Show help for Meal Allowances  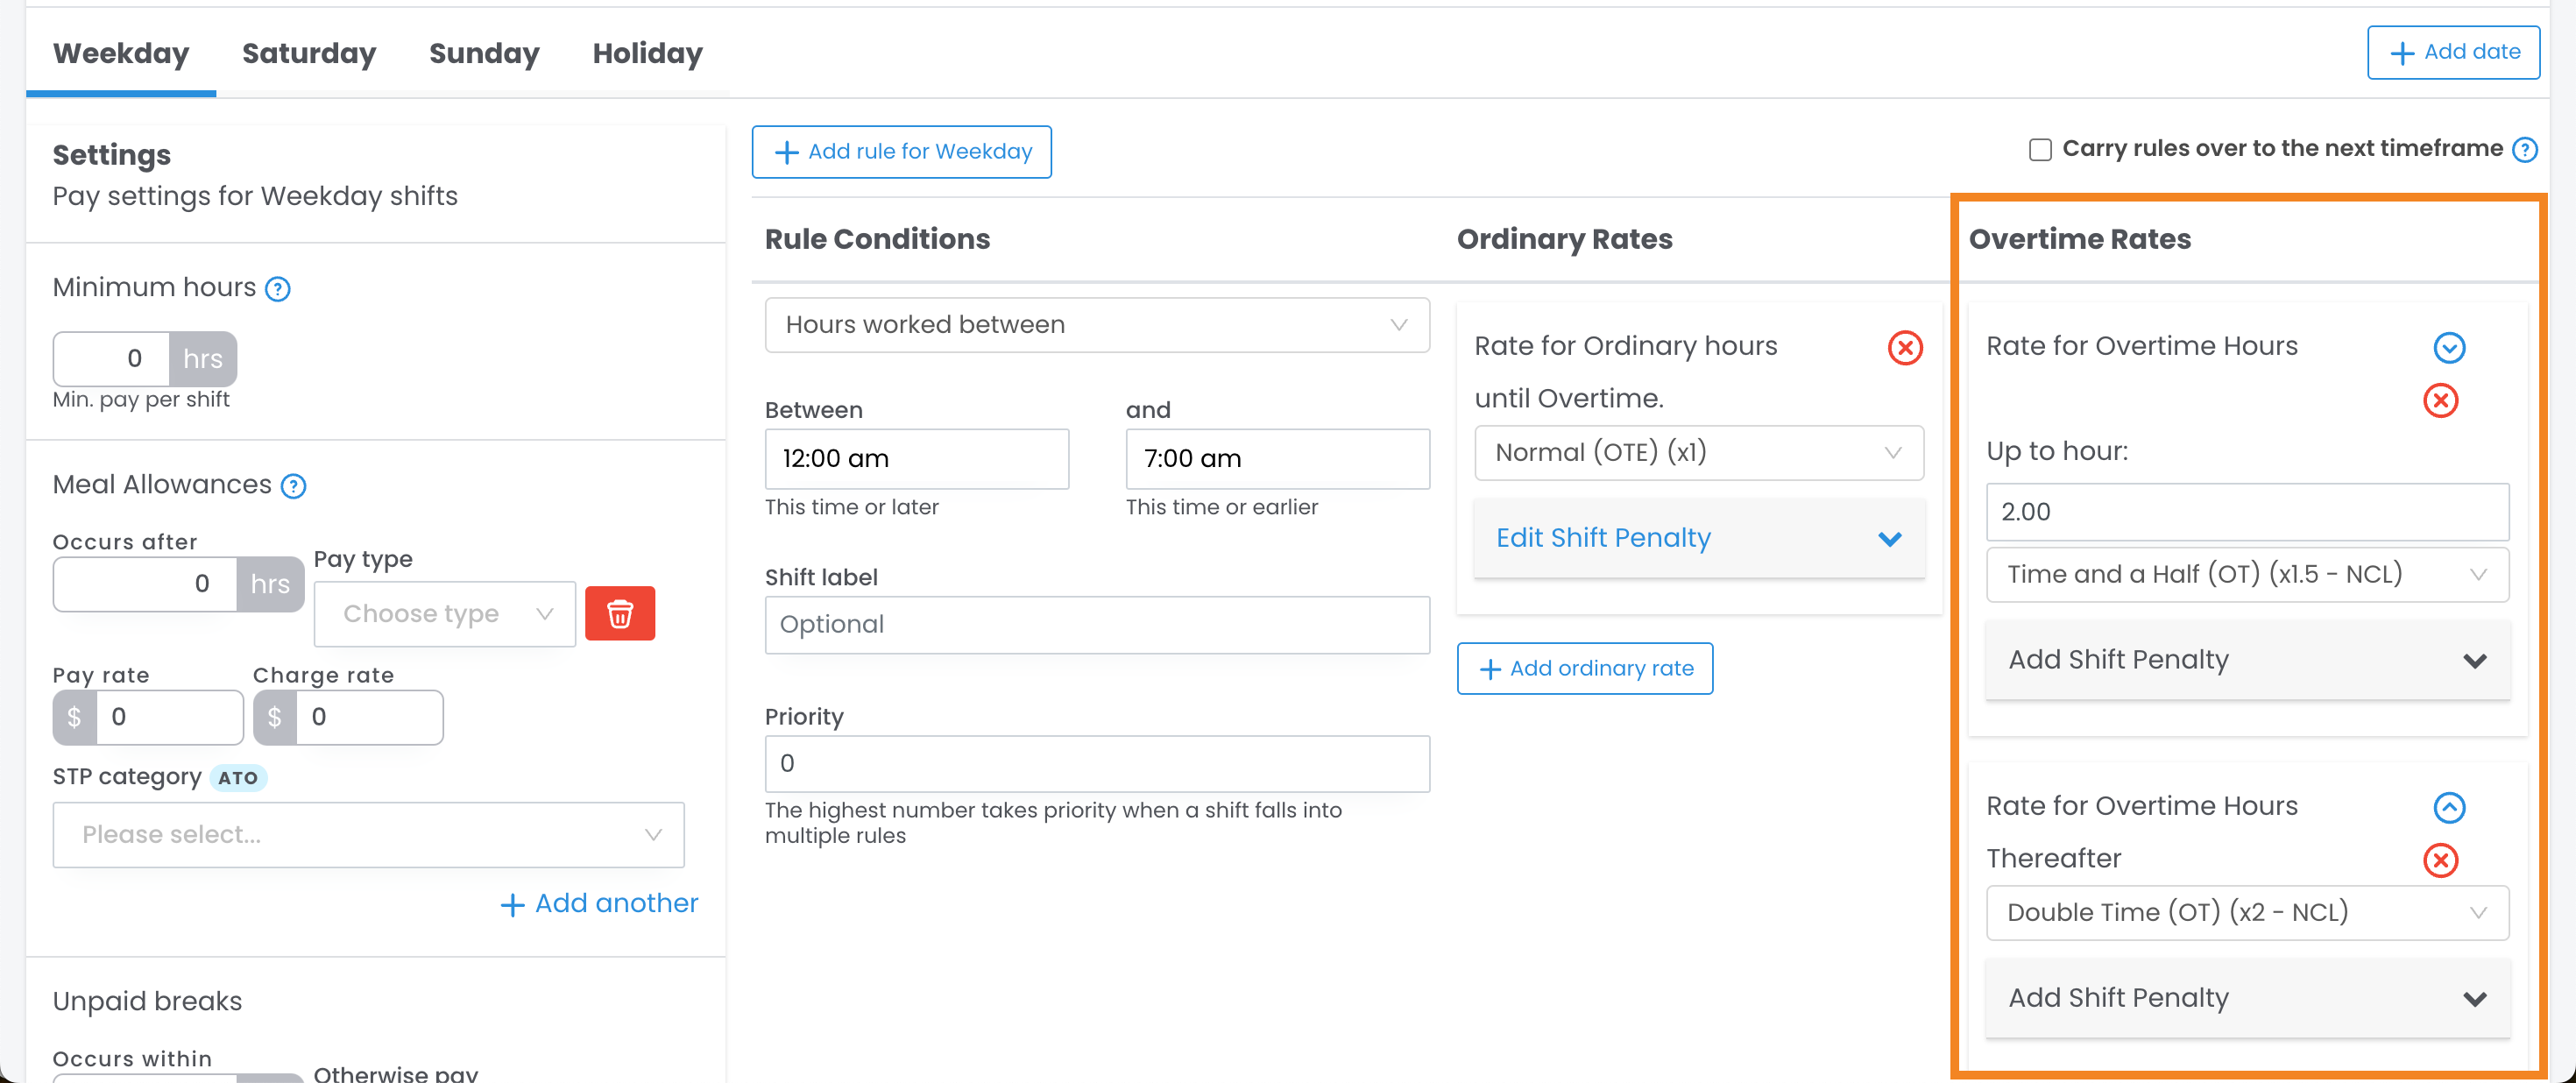coord(293,486)
